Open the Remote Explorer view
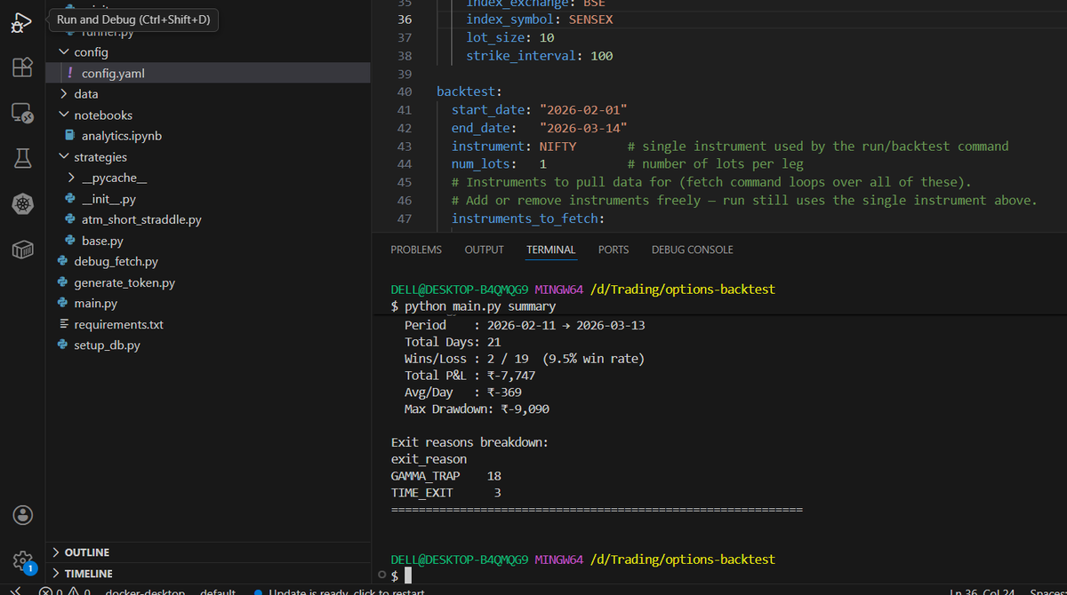 click(x=22, y=113)
